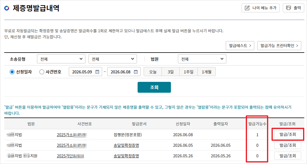Set date range to 1개월
Image resolution: width=307 pixels, height=164 pixels.
207,72
